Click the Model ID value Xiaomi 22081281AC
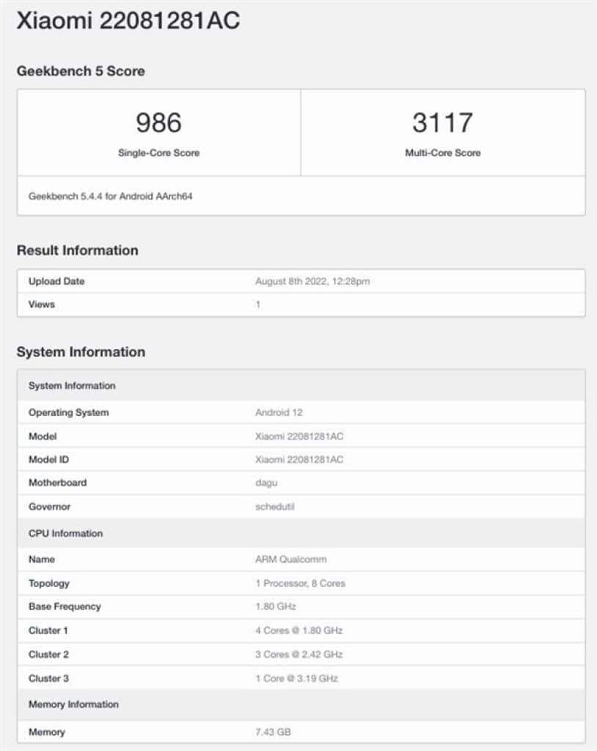The image size is (597, 751). click(x=299, y=460)
